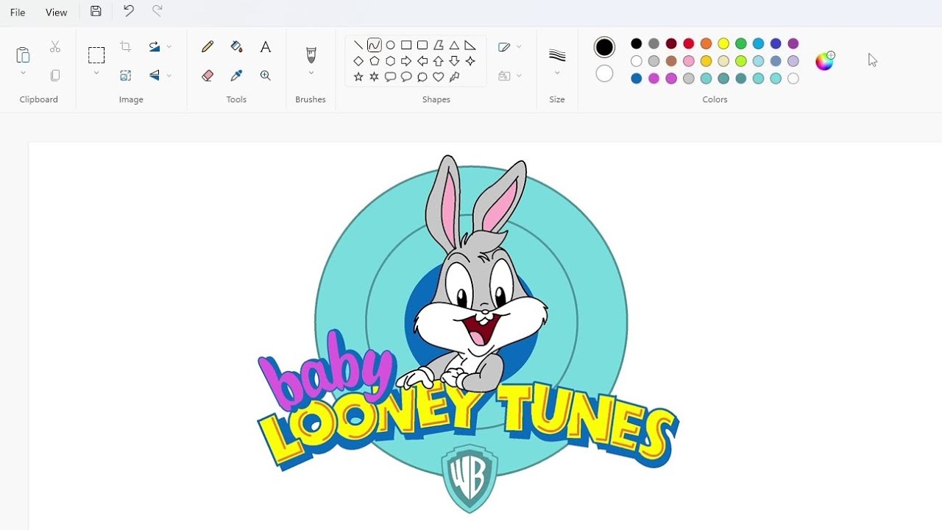Pick the Heart shape
Viewport: 942px width, 530px height.
click(x=439, y=77)
